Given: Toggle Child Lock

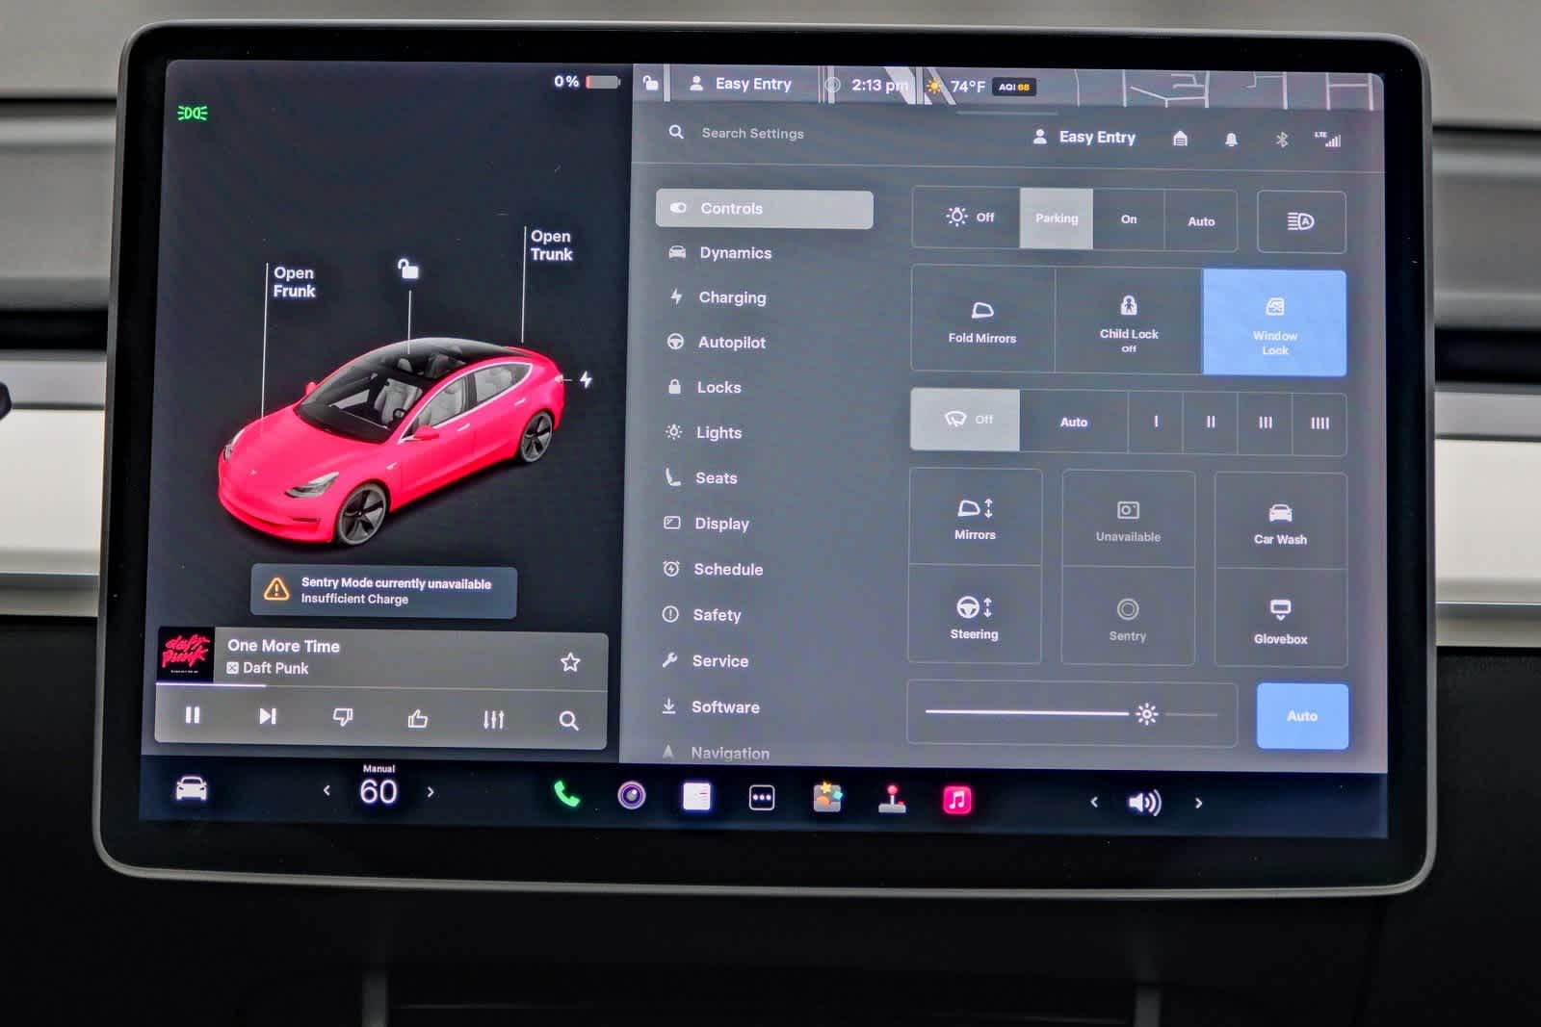Looking at the screenshot, I should point(1129,321).
